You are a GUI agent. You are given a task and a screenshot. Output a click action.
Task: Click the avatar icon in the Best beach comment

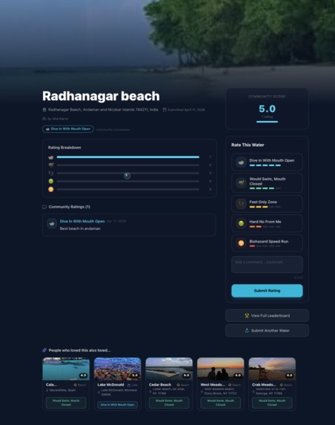(x=52, y=223)
